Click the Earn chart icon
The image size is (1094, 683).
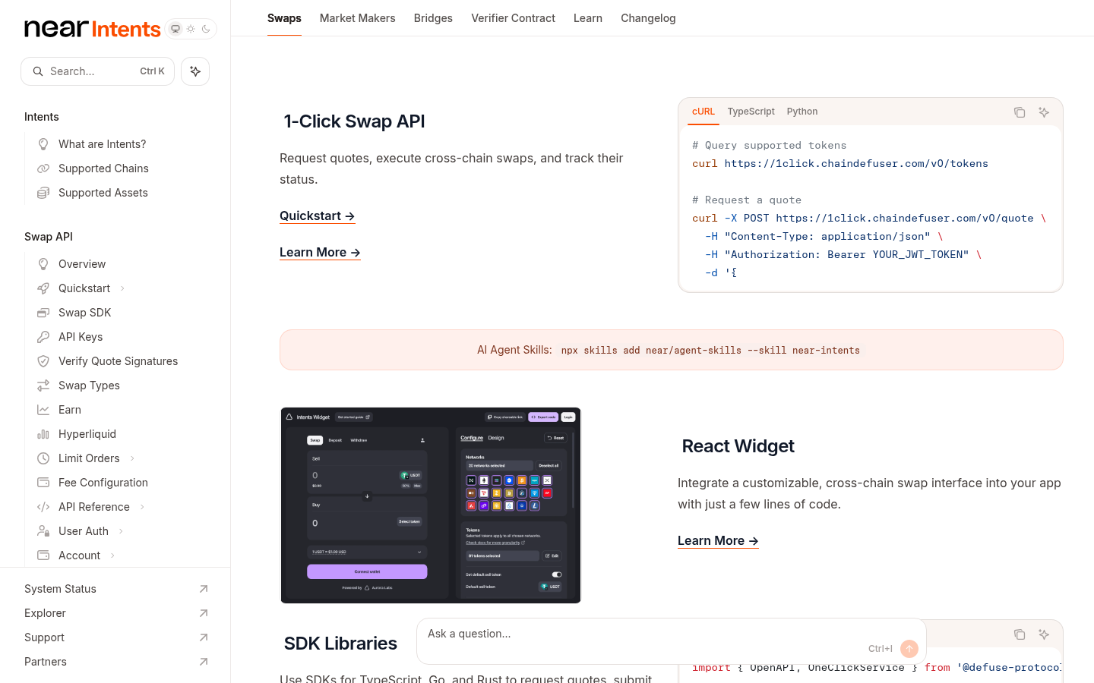[43, 410]
